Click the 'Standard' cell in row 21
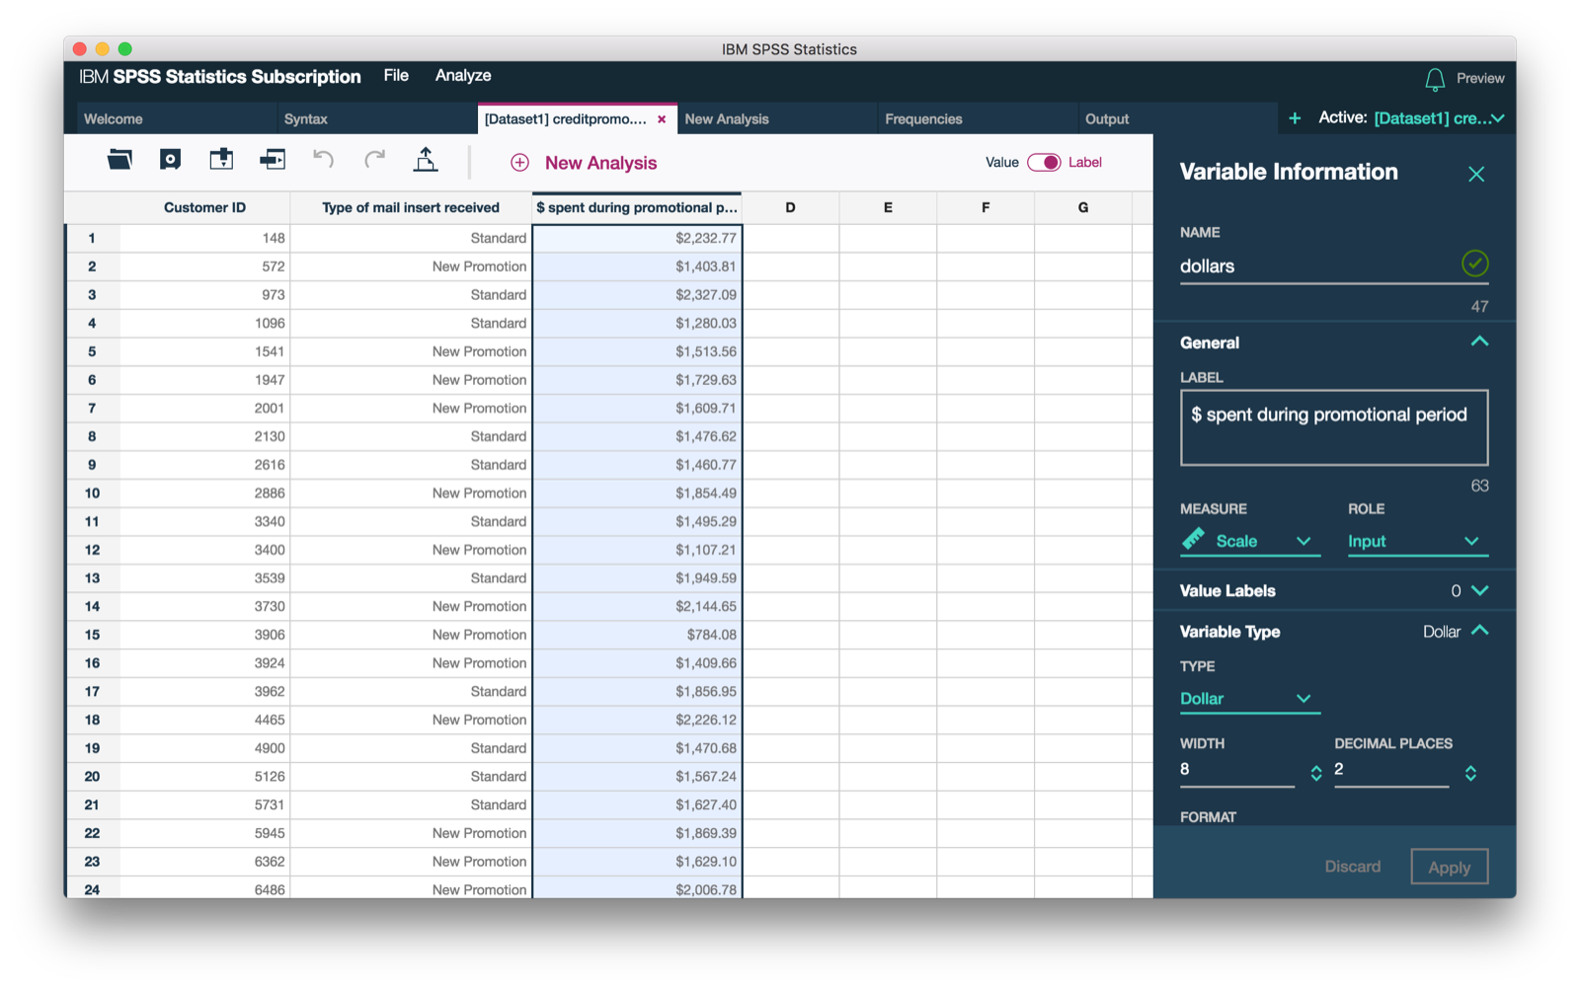1580x989 pixels. tap(411, 804)
